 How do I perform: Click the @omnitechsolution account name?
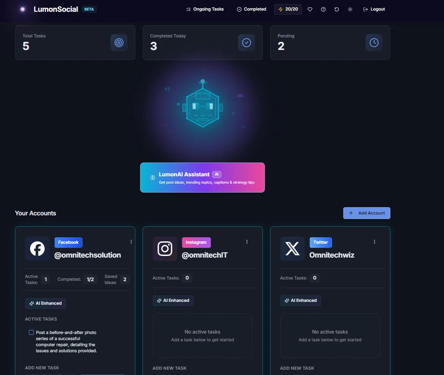click(x=87, y=255)
